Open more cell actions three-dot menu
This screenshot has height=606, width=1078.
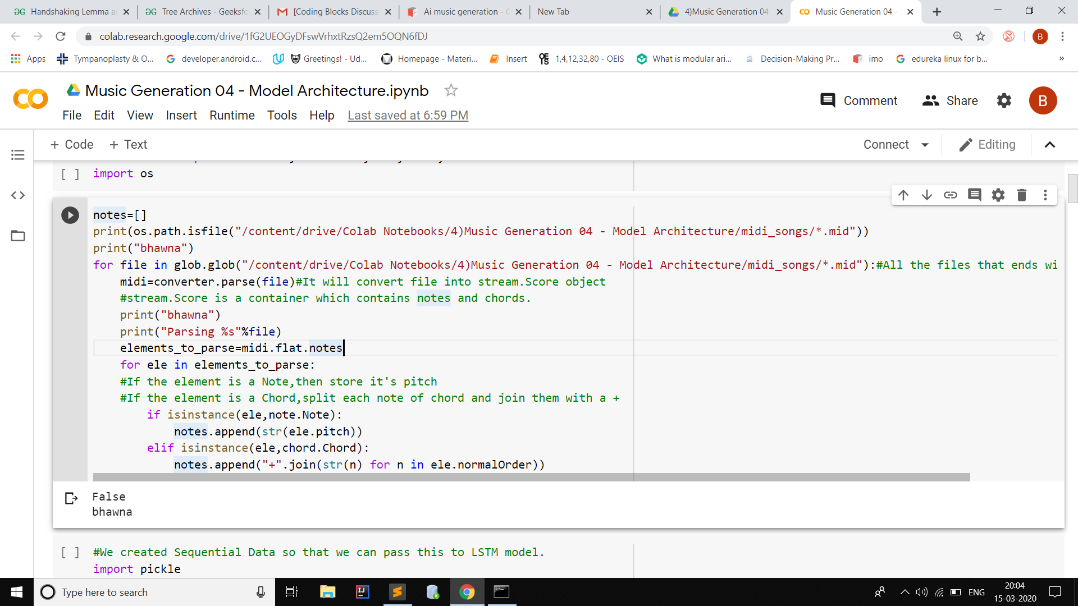1045,195
